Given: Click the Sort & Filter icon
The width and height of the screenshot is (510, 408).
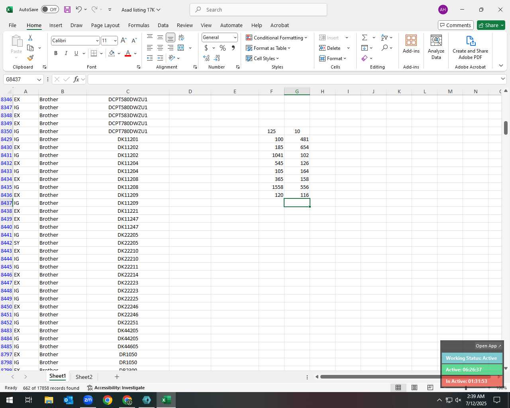Looking at the screenshot, I should point(384,37).
